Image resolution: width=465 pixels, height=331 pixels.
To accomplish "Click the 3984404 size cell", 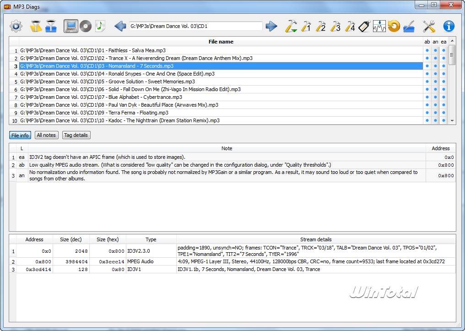I will click(71, 261).
